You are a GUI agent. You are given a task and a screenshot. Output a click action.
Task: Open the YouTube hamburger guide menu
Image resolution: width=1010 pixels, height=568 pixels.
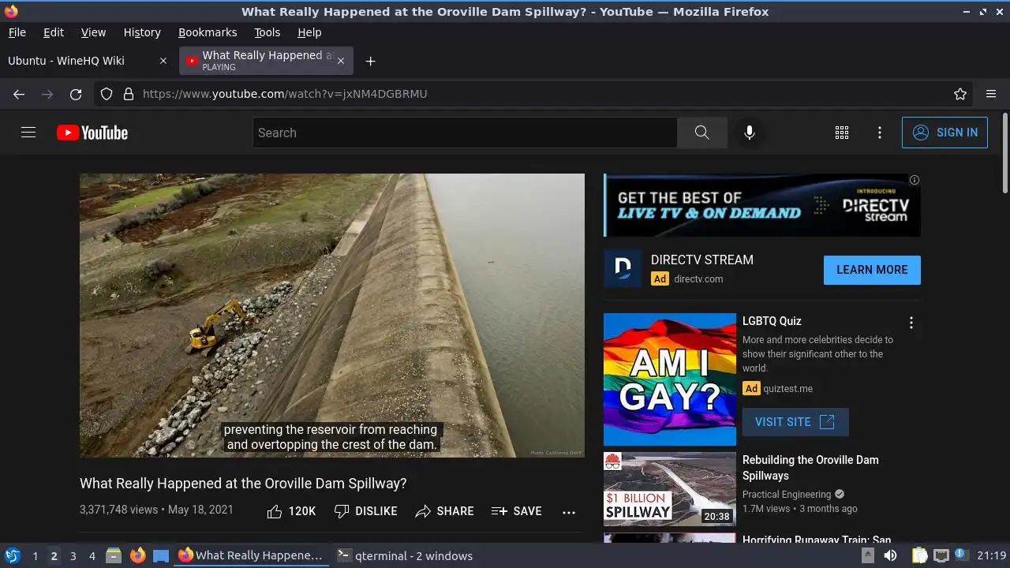pos(28,133)
